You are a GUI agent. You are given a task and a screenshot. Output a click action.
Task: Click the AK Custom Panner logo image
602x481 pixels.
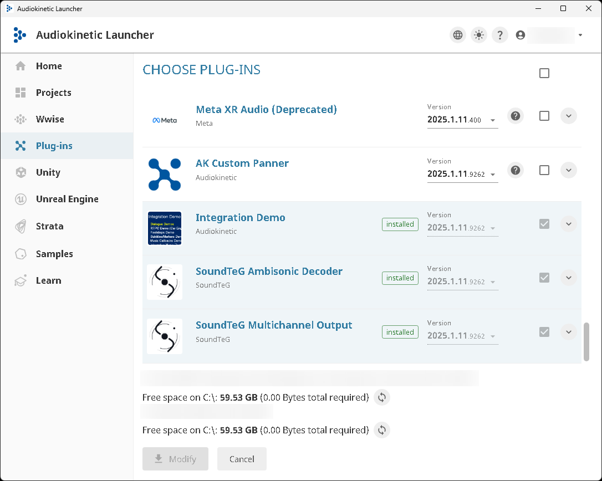pos(164,175)
